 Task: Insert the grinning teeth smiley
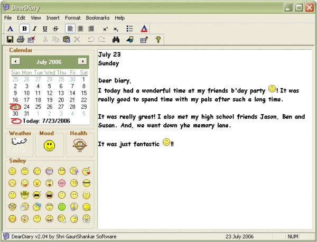(49, 171)
